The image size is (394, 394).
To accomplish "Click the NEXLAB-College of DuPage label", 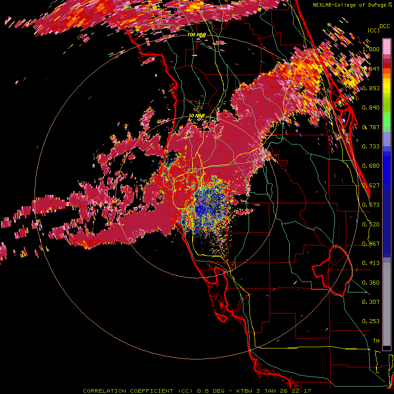I will tap(349, 5).
